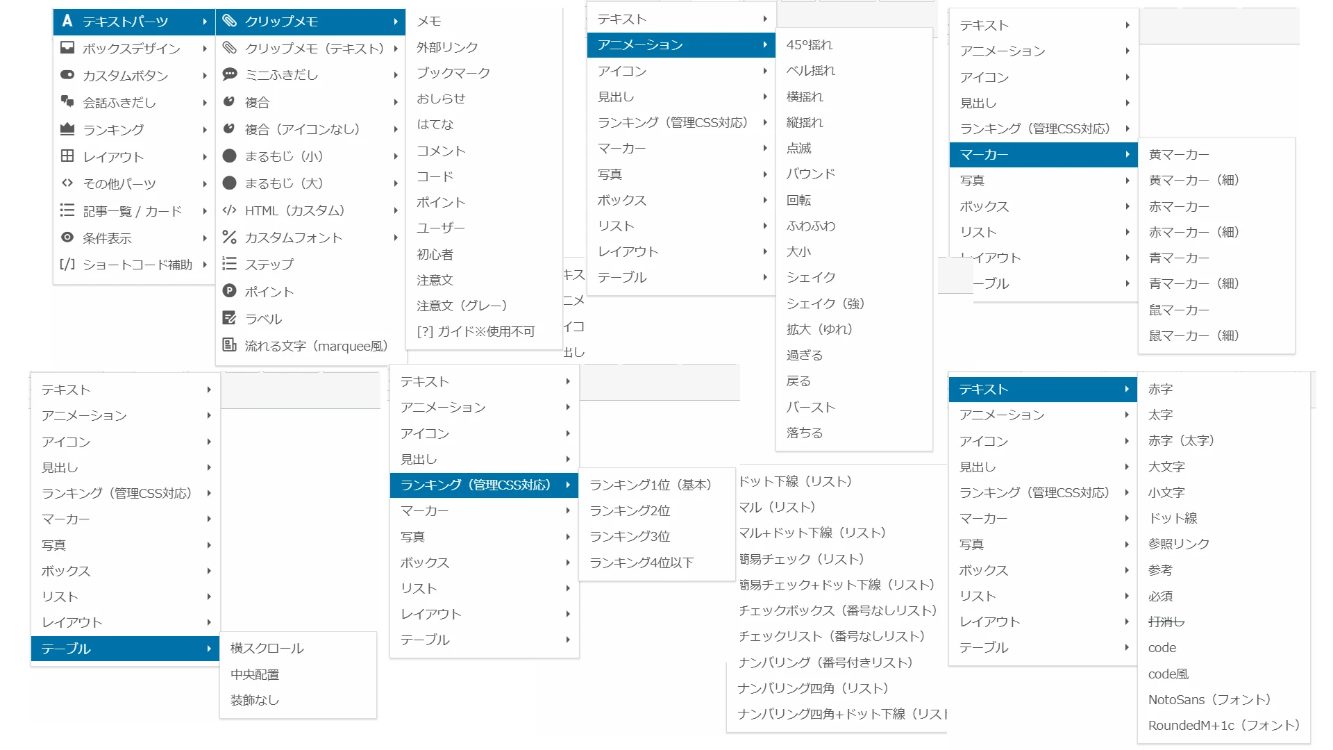The image size is (1333, 750).
Task: Click the chat bubble icon beside ミニふきだし
Action: point(229,74)
